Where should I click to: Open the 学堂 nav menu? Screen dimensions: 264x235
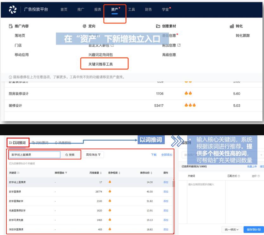pos(165,10)
